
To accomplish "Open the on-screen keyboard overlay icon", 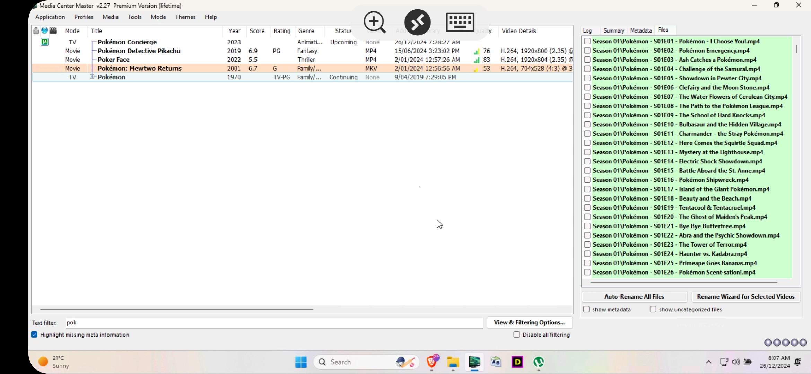I will [x=460, y=22].
